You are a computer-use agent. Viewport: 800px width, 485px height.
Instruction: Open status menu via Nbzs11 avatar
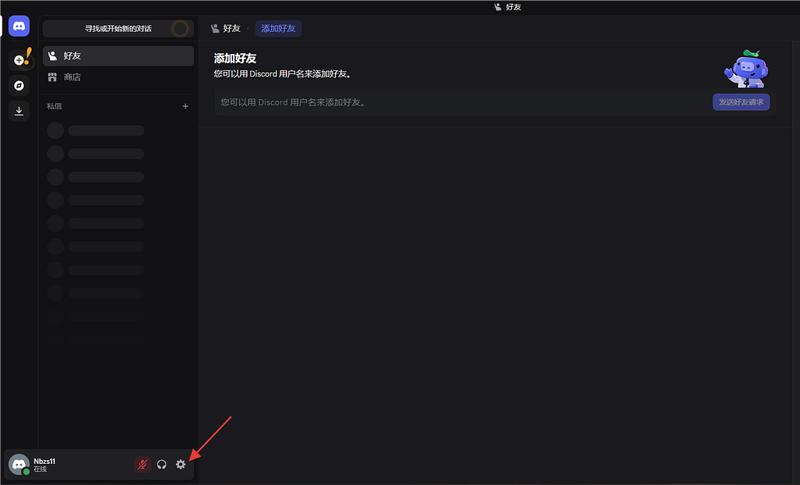point(19,465)
